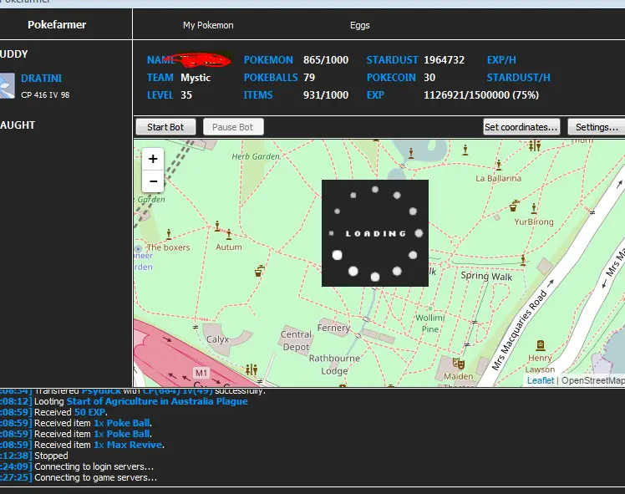Click the Wollimi Pine label
The image size is (625, 494).
(x=430, y=323)
